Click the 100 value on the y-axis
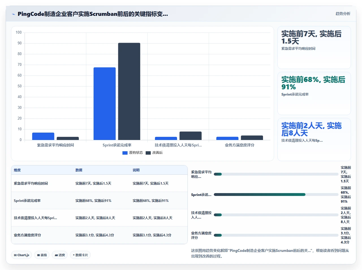The width and height of the screenshot is (362, 270). (19, 33)
